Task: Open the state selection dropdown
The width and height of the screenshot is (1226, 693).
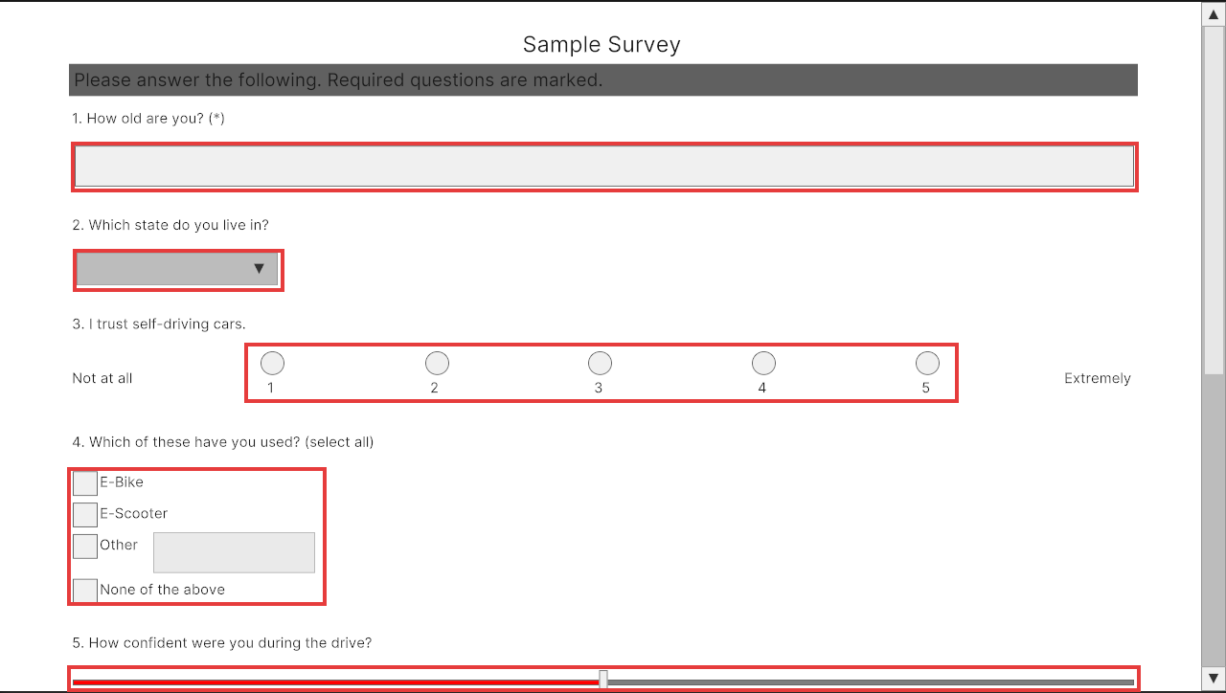Action: (177, 269)
